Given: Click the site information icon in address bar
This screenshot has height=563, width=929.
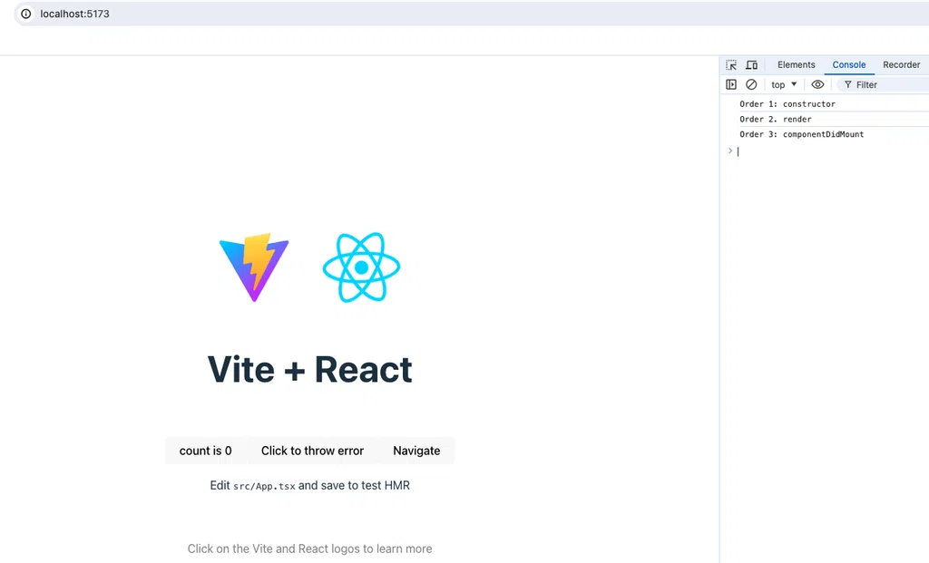Looking at the screenshot, I should [26, 14].
